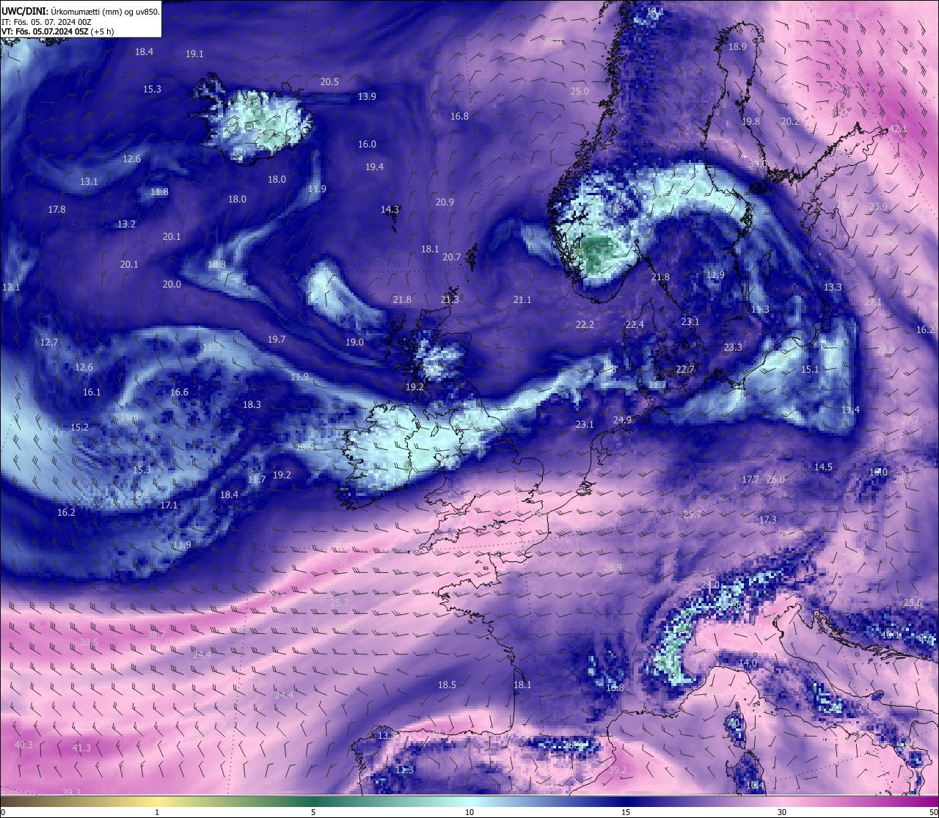939x818 pixels.
Task: Click the map value 11.8
Action: tap(159, 191)
